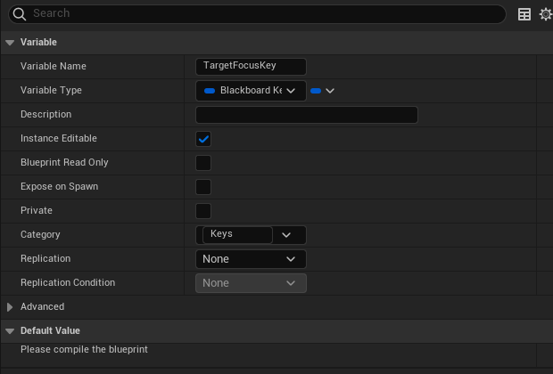Image resolution: width=553 pixels, height=374 pixels.
Task: Collapse the Default Value section
Action: (10, 331)
